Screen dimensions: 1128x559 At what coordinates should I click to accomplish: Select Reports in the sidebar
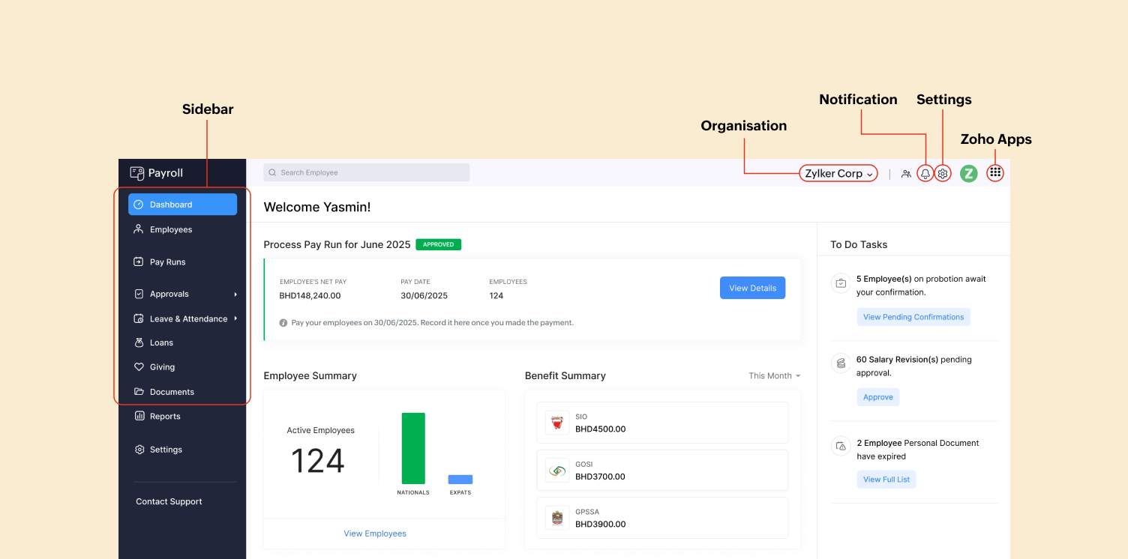click(x=165, y=417)
